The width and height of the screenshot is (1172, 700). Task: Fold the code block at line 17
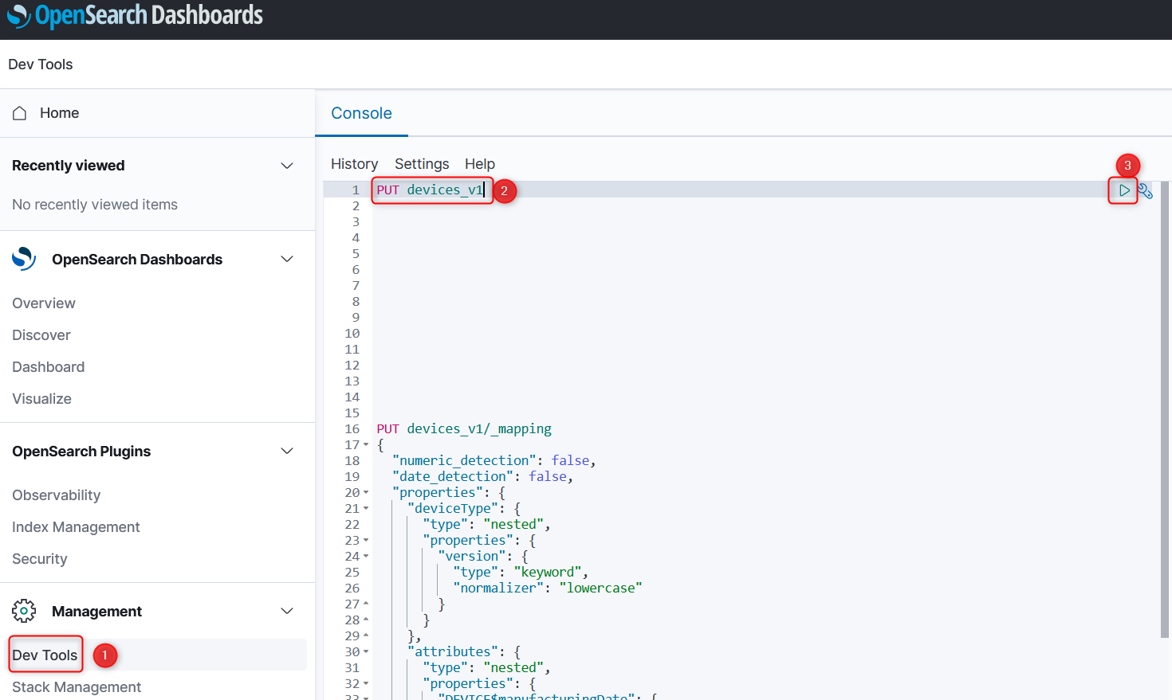(x=366, y=444)
